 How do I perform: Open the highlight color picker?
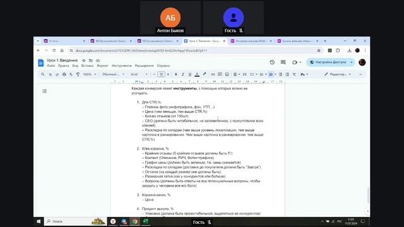click(205, 74)
